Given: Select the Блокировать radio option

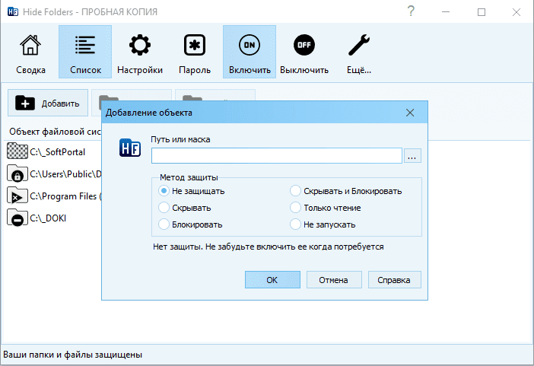Looking at the screenshot, I should click(x=190, y=224).
